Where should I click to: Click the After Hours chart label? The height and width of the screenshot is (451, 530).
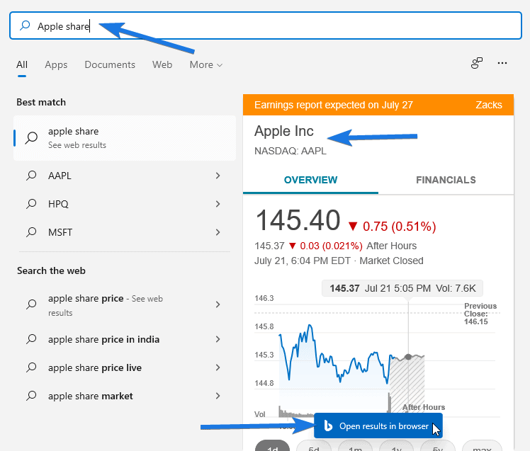[424, 407]
